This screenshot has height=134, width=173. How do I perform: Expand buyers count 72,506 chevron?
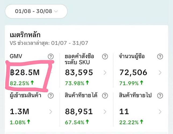[160, 73]
